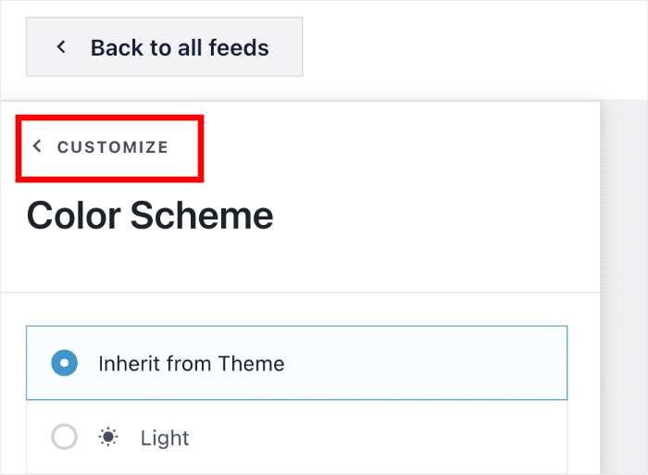Click the "CUSTOMIZE" text inside the red box

click(x=113, y=146)
